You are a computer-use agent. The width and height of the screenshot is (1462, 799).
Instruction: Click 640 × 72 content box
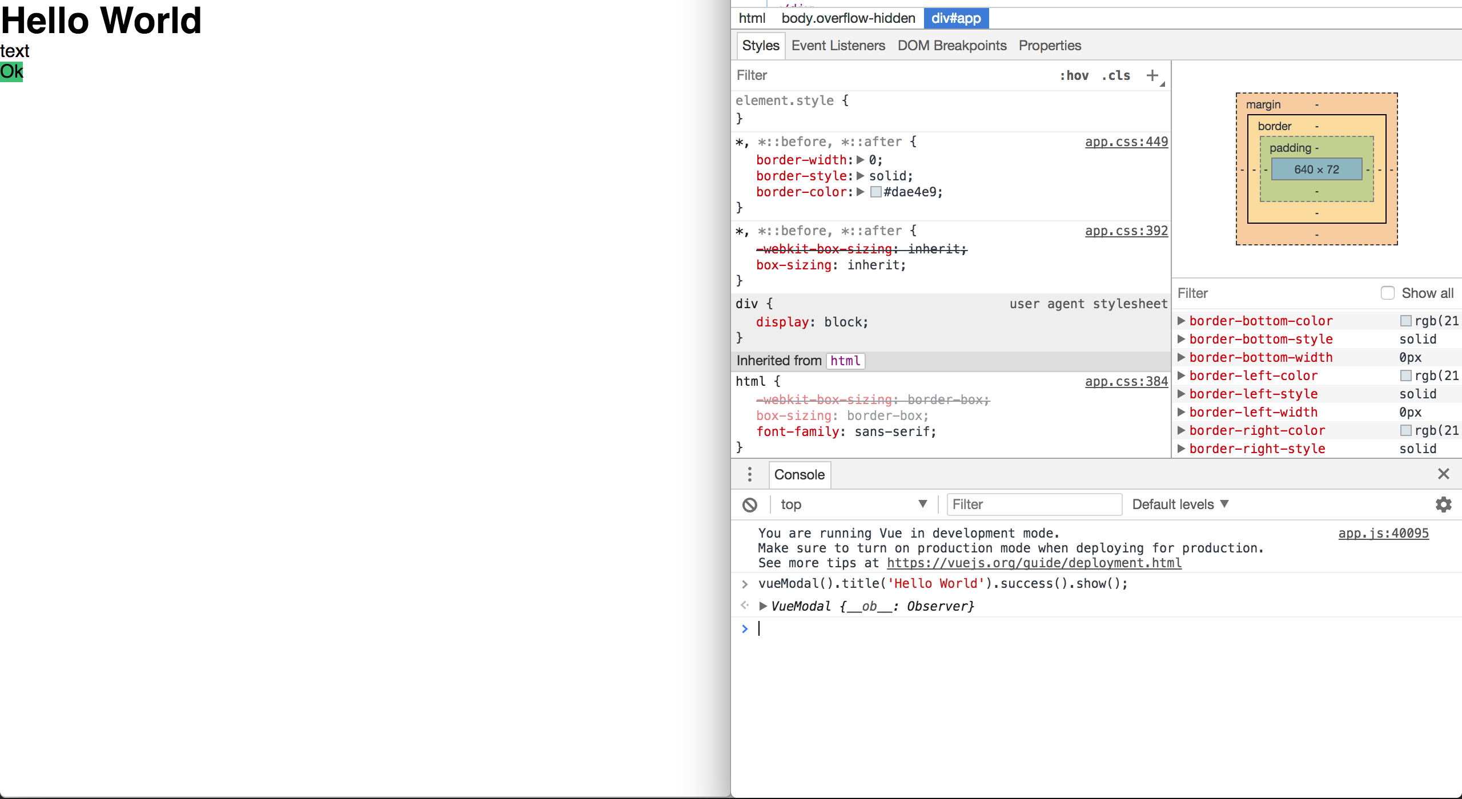click(1316, 170)
